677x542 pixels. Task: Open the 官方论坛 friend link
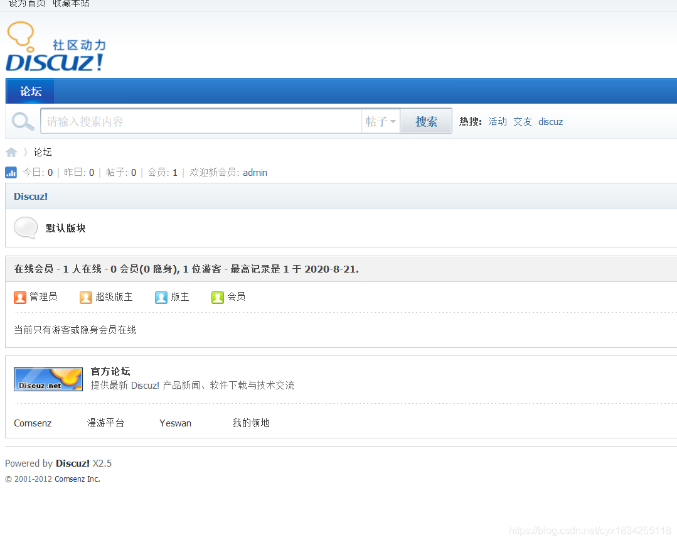point(110,371)
